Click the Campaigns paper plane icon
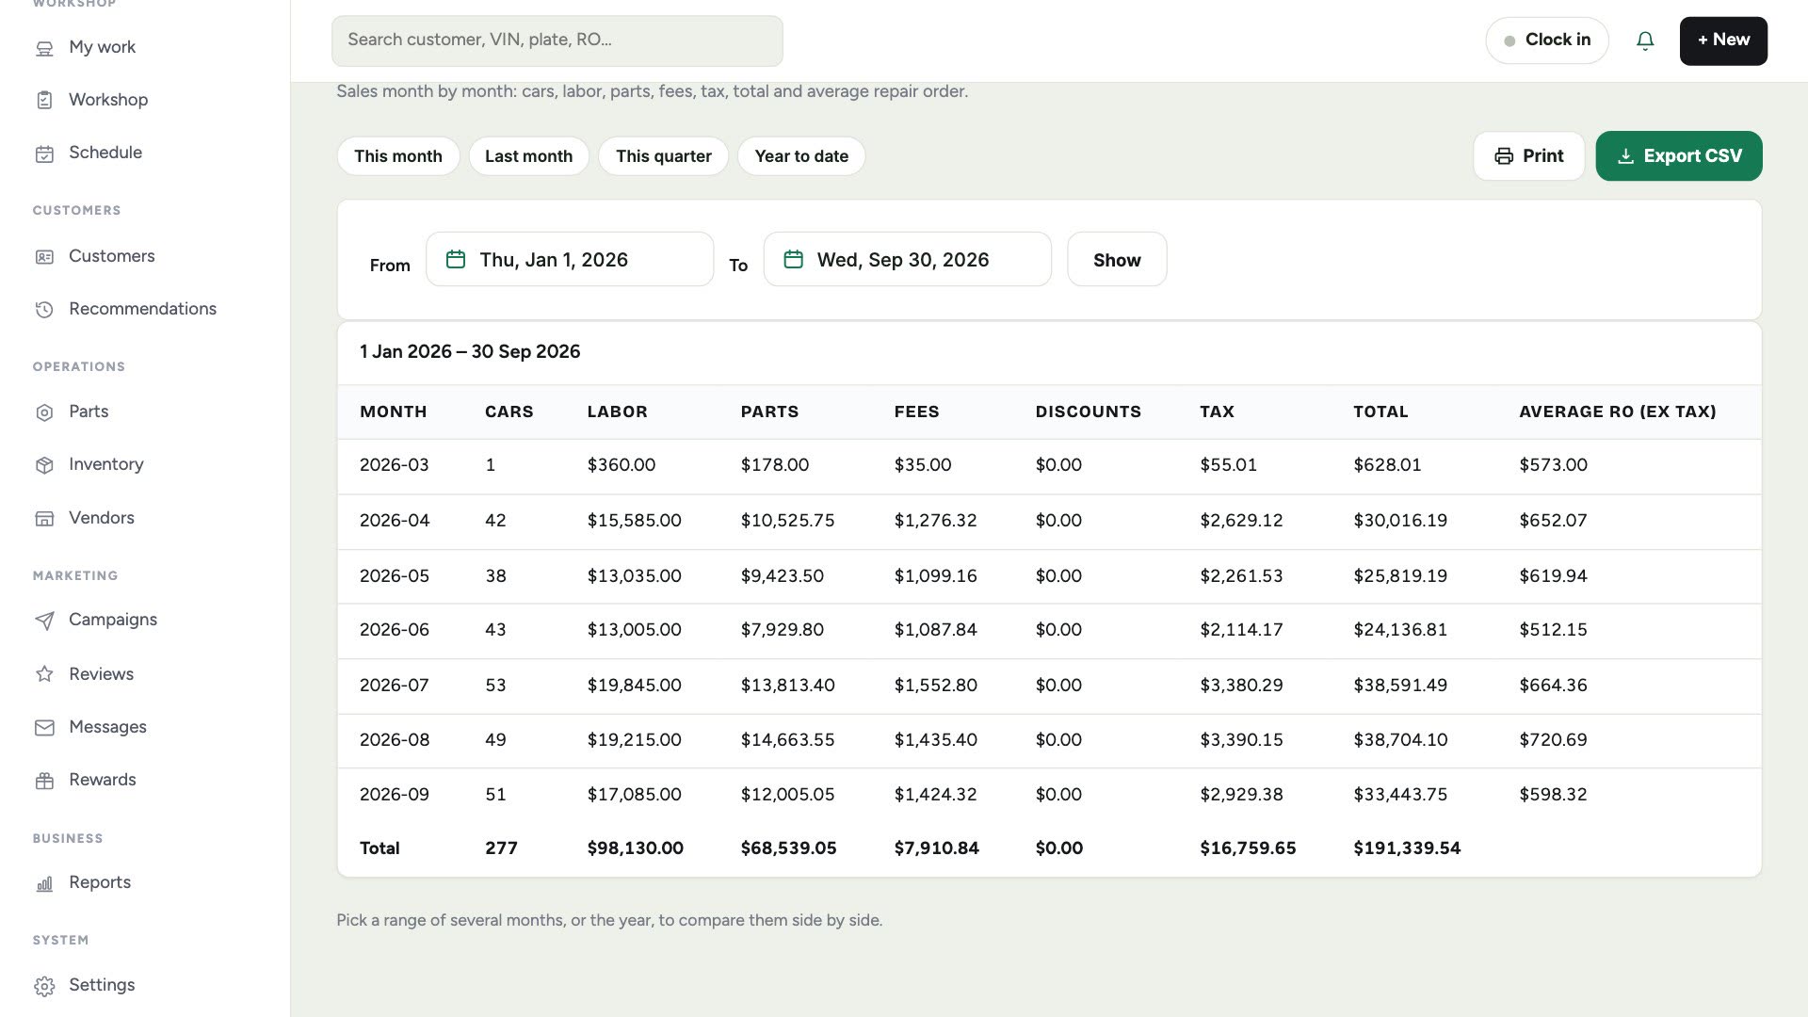 click(44, 621)
